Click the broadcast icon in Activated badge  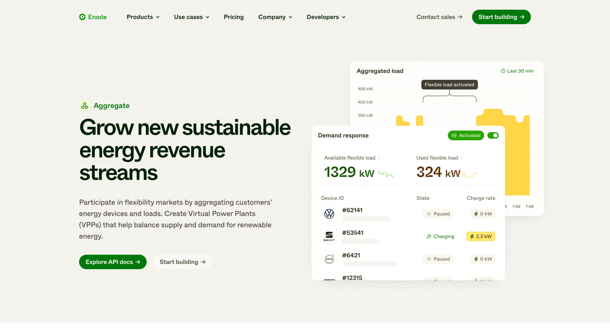(454, 135)
